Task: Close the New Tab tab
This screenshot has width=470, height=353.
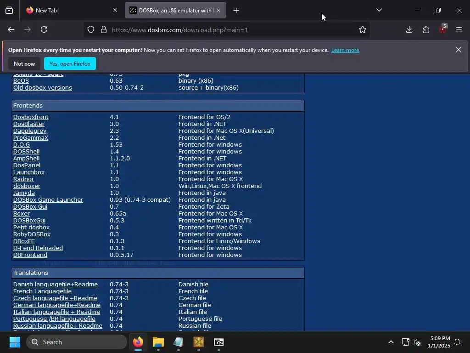Action: (x=115, y=10)
